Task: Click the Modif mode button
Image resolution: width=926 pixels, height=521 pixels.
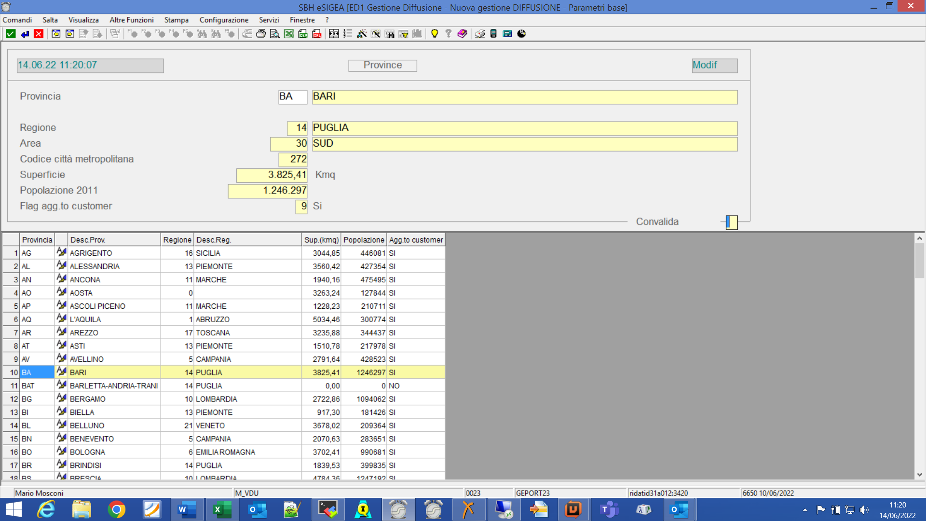Action: (x=714, y=65)
